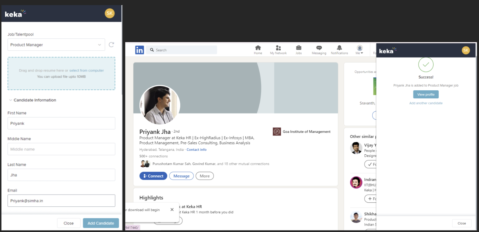Click the Add Candidate button

[x=101, y=223]
